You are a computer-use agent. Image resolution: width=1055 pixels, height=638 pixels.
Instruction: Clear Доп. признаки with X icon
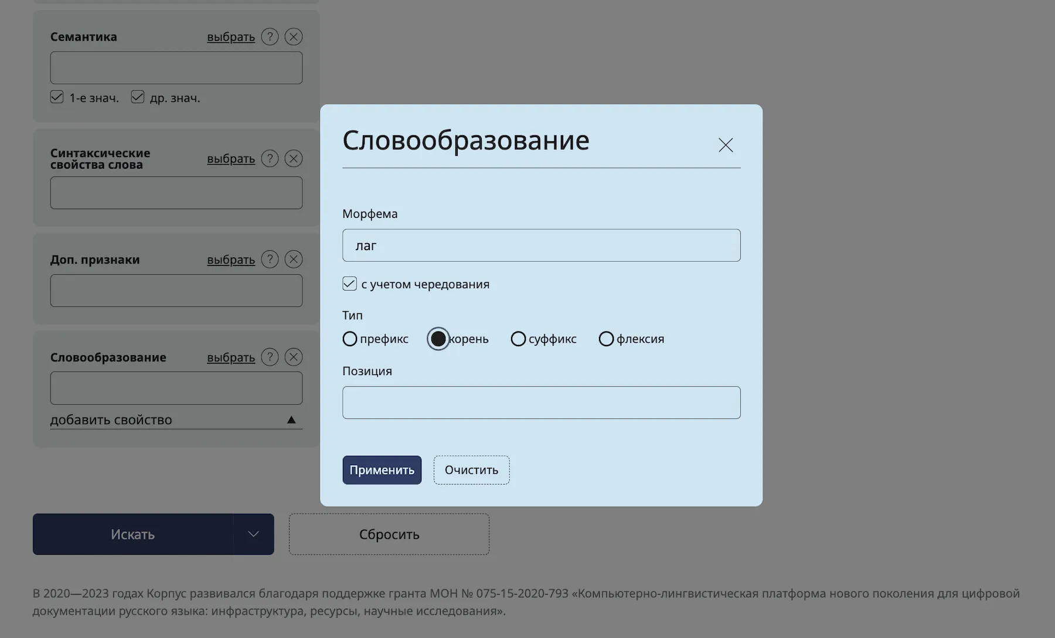(x=294, y=259)
